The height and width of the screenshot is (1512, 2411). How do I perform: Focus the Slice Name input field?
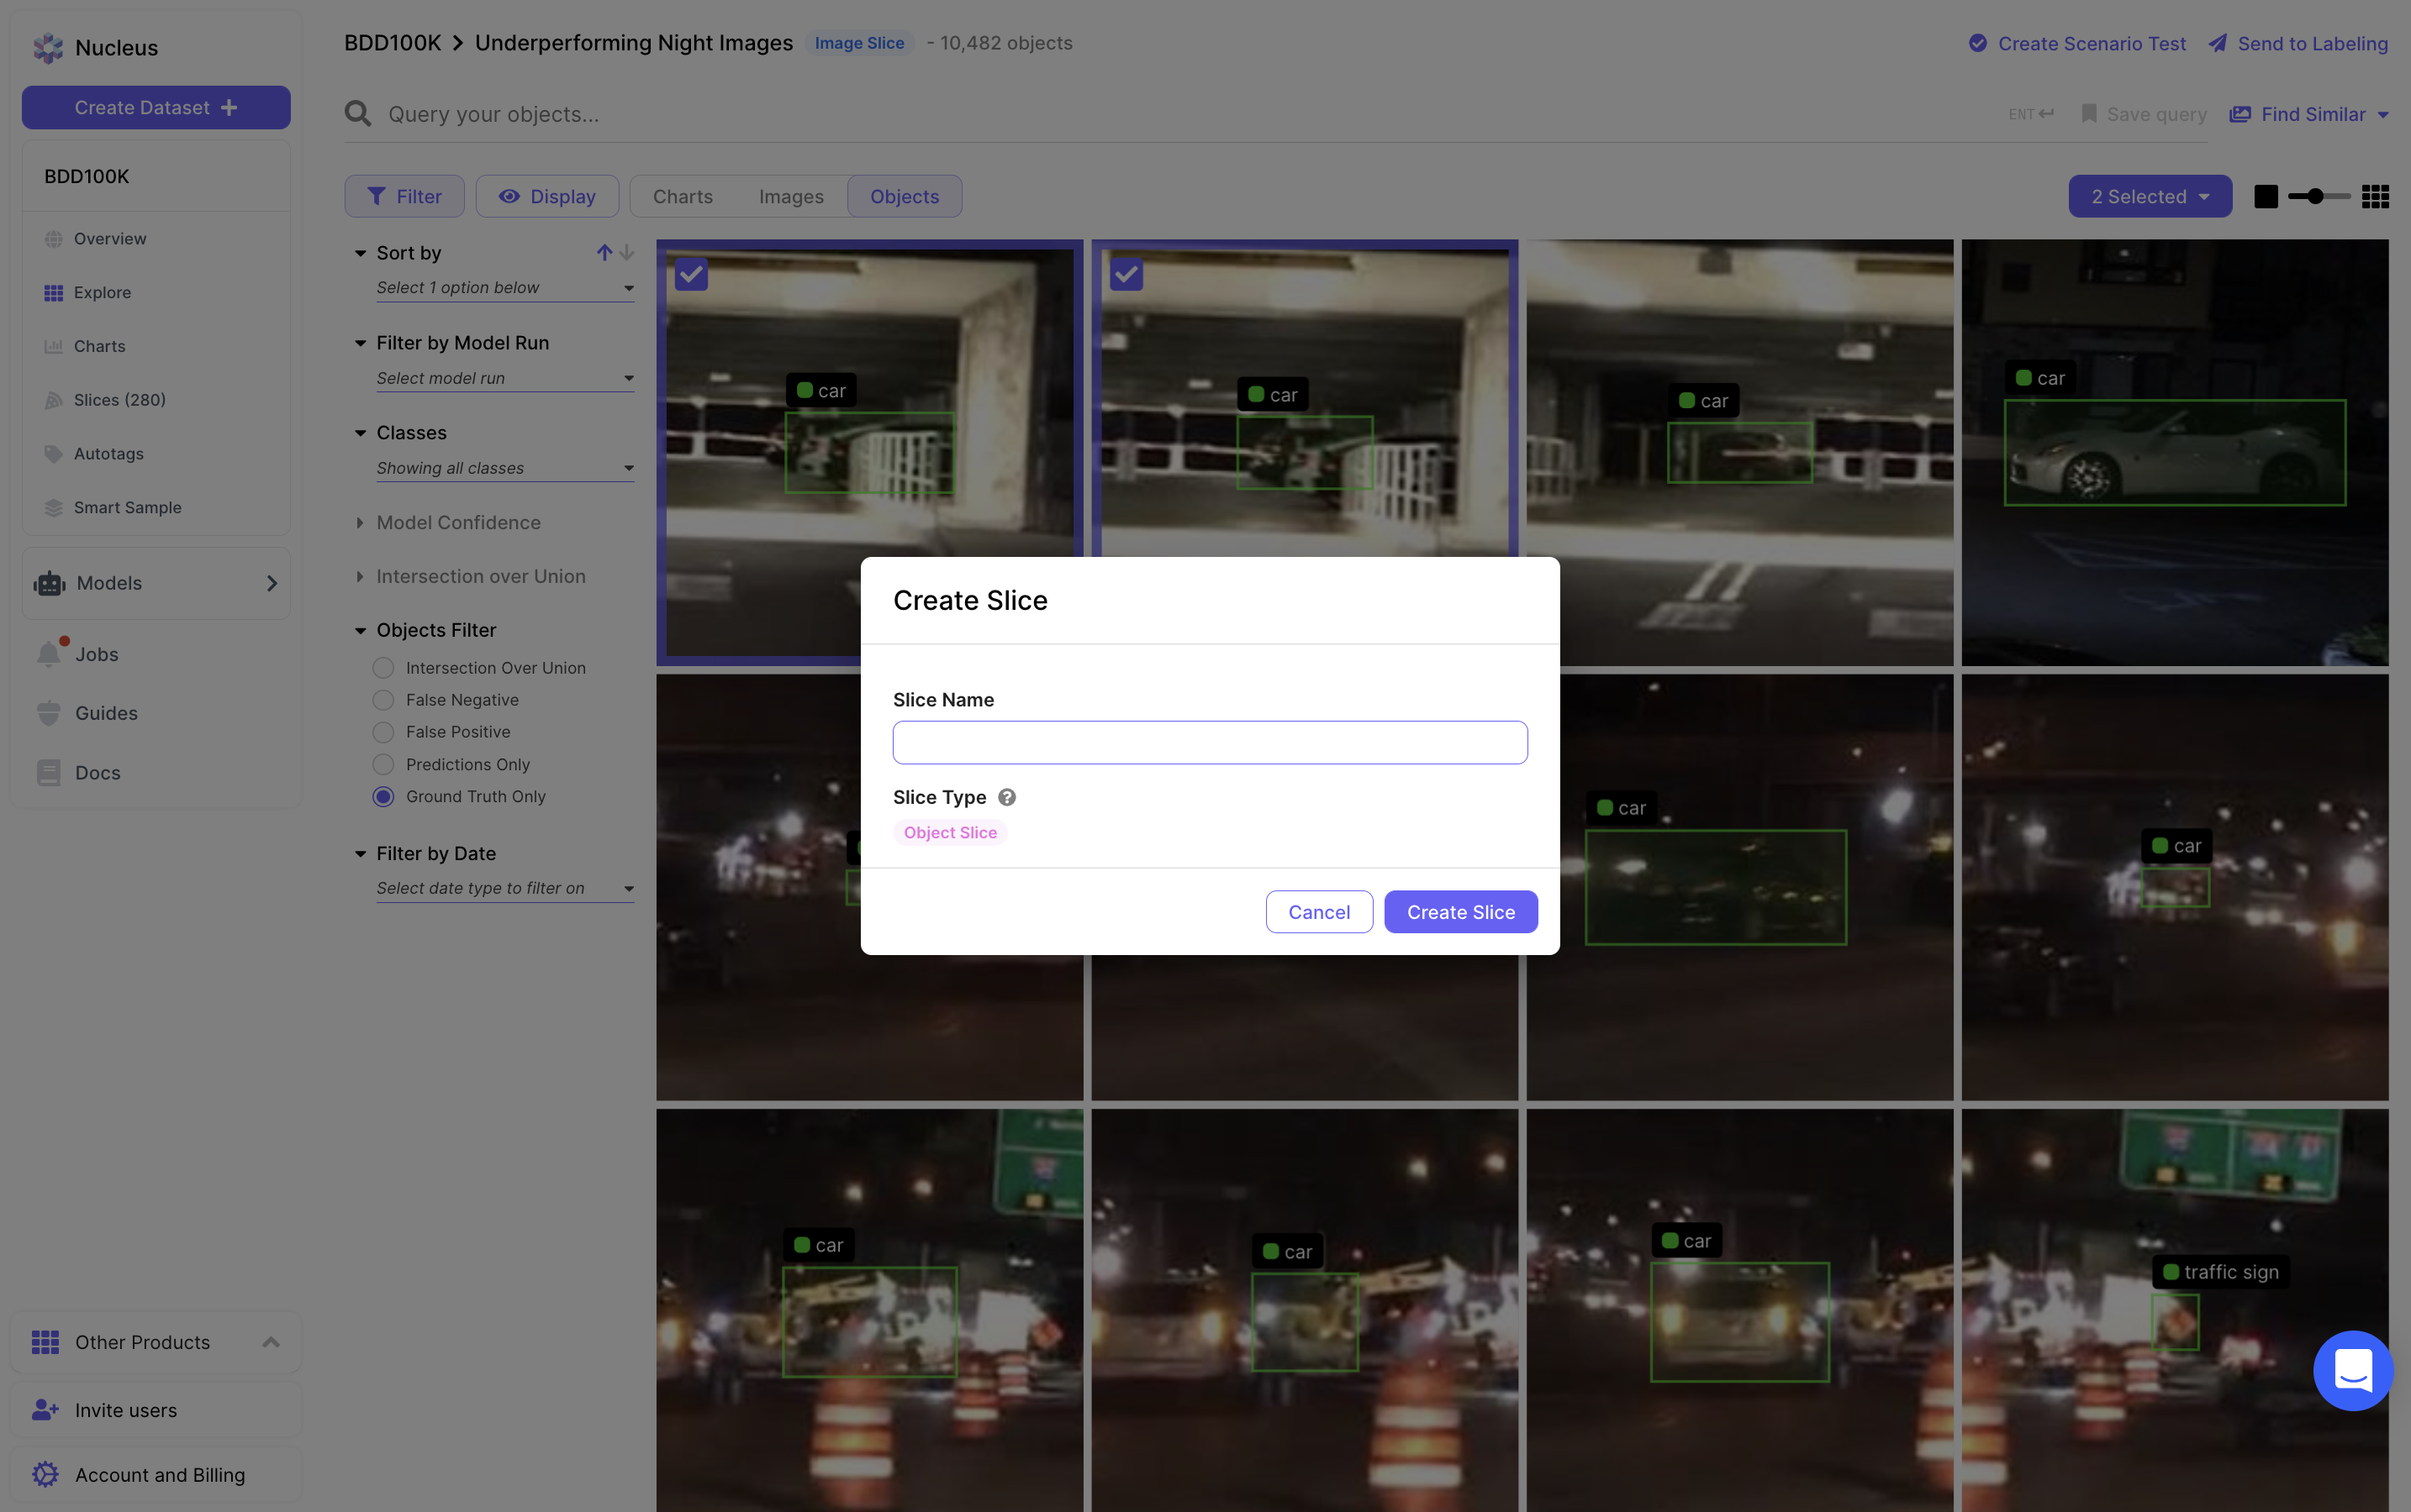[1209, 743]
